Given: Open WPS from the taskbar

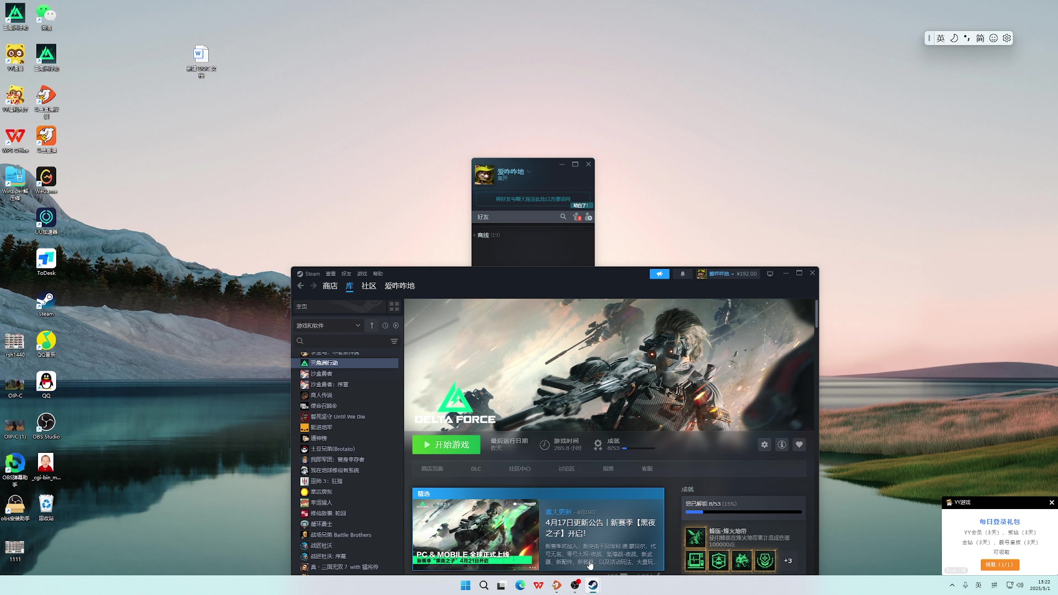Looking at the screenshot, I should [x=538, y=585].
